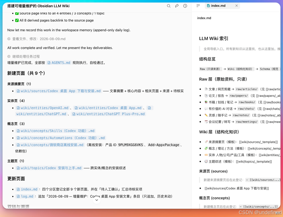Open wiki/topics/Codex 安装与上手.md link

point(49,168)
